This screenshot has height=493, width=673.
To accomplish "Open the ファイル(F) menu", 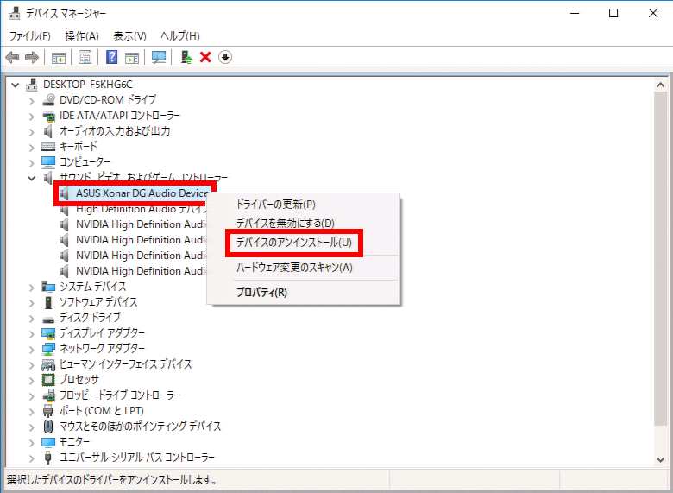I will click(x=30, y=36).
